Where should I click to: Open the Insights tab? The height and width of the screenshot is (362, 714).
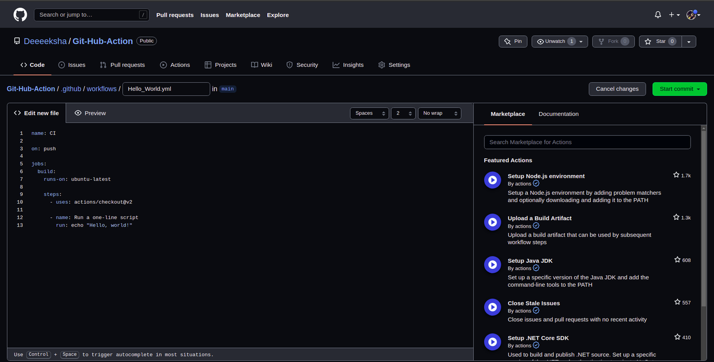tap(348, 65)
